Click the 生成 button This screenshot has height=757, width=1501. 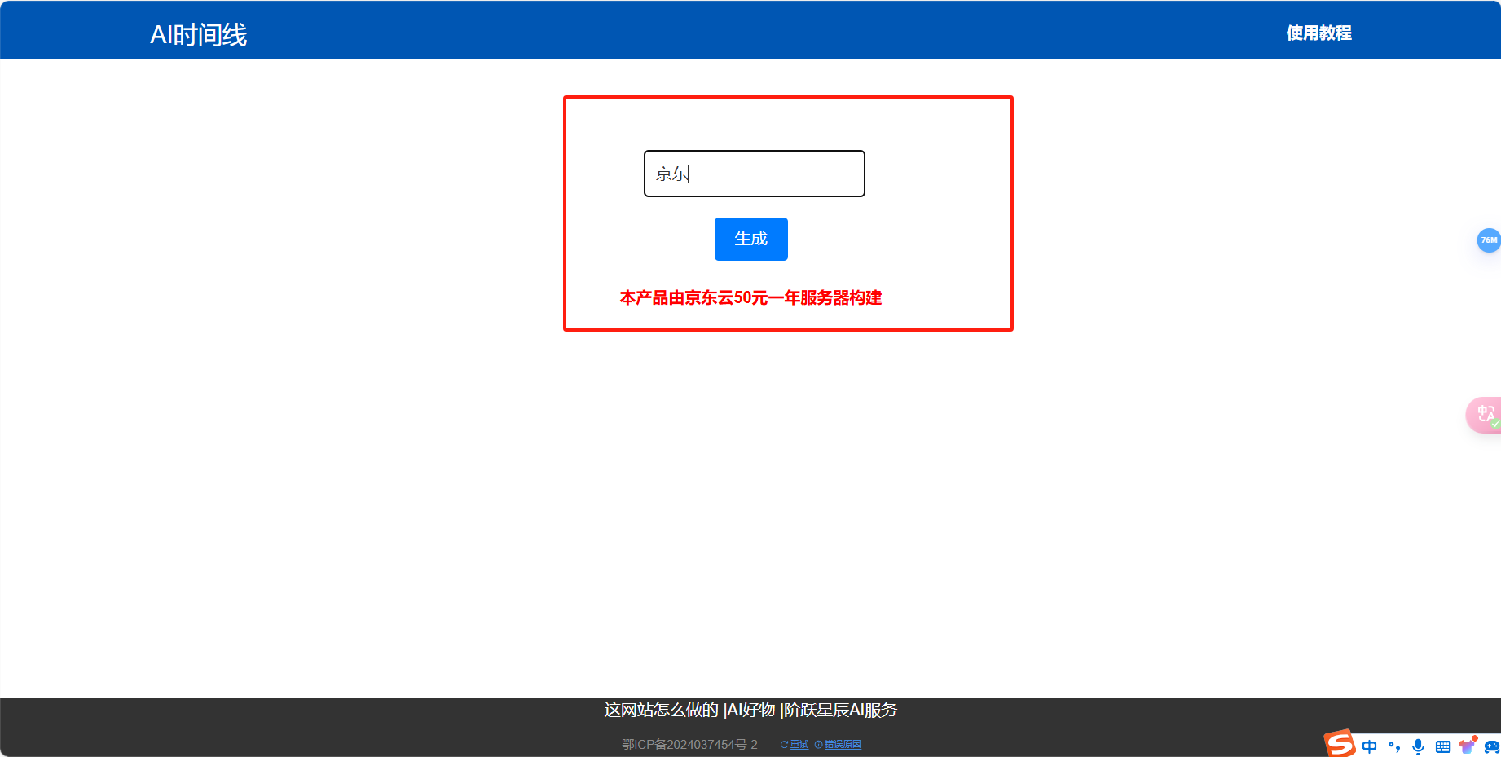coord(750,239)
